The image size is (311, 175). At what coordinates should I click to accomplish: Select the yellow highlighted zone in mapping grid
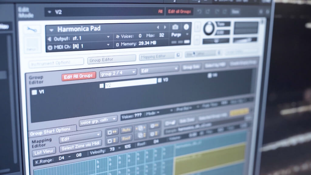point(210,159)
